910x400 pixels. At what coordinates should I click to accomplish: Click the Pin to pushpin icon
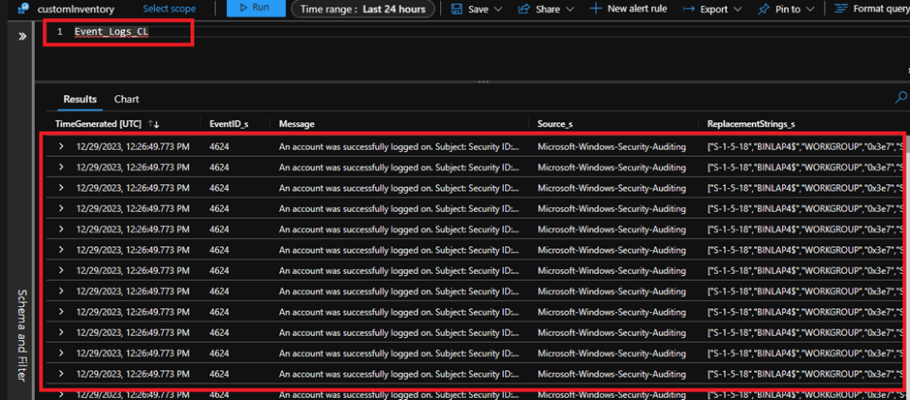click(x=765, y=9)
